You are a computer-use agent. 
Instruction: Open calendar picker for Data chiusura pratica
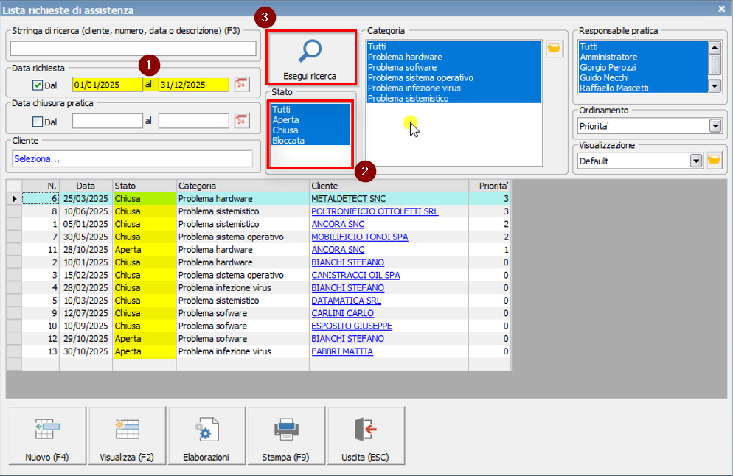(x=241, y=121)
